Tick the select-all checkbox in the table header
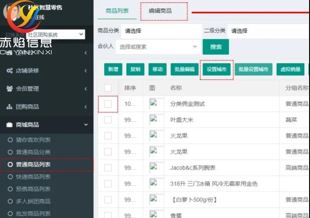Viewport: 310px width, 218px height. click(x=108, y=88)
